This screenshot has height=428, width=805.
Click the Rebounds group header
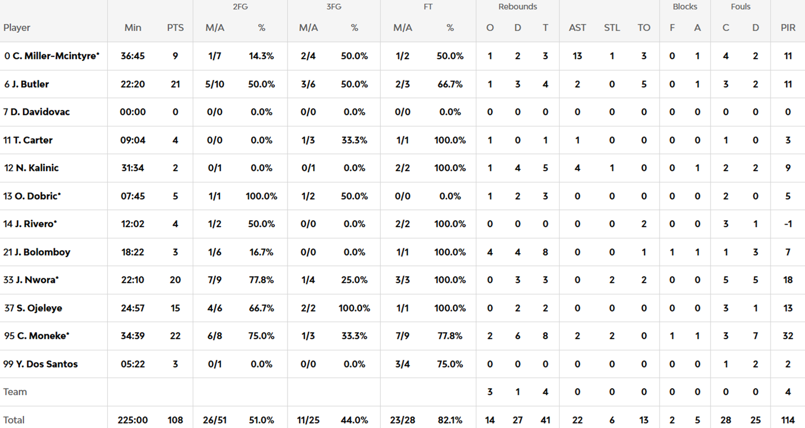tap(517, 7)
